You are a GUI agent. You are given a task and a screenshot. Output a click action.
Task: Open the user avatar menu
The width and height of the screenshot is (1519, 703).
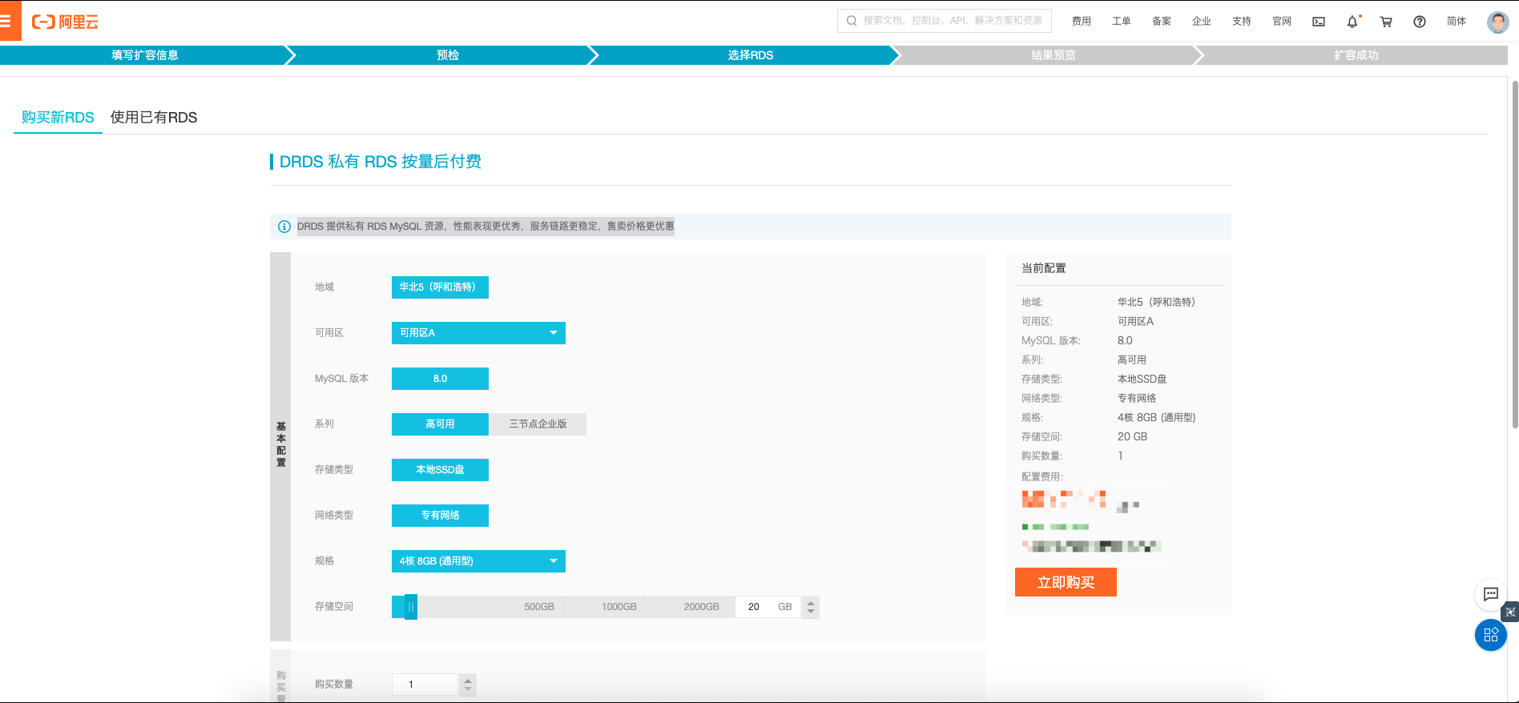[1497, 22]
